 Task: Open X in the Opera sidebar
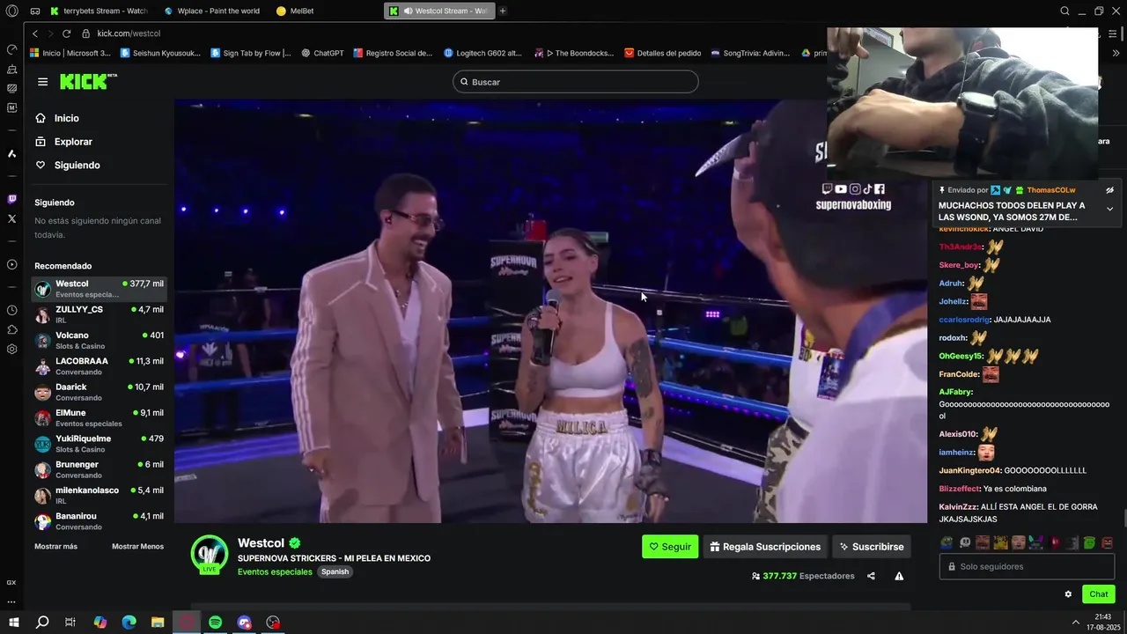pyautogui.click(x=11, y=218)
